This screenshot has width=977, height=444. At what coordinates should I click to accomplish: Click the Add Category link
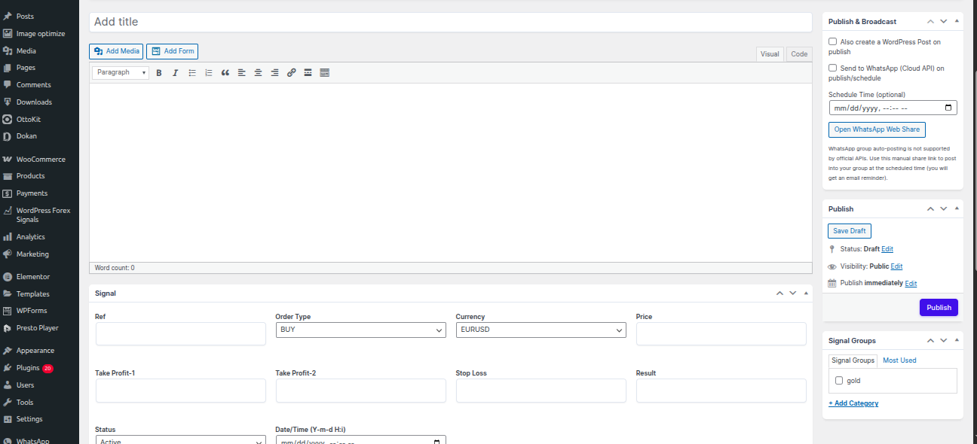pyautogui.click(x=853, y=403)
